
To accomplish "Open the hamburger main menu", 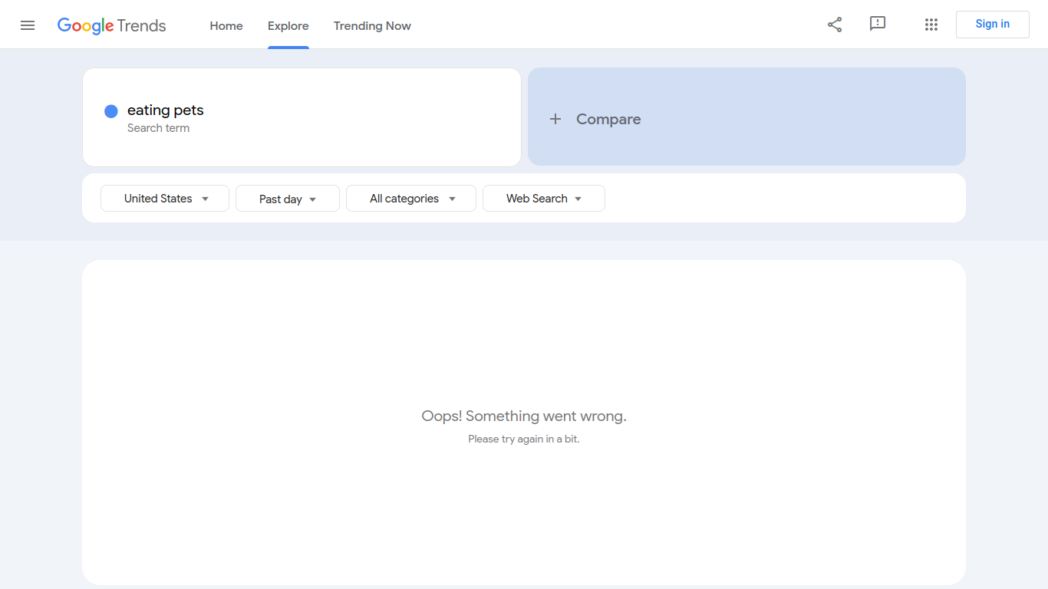I will coord(28,25).
